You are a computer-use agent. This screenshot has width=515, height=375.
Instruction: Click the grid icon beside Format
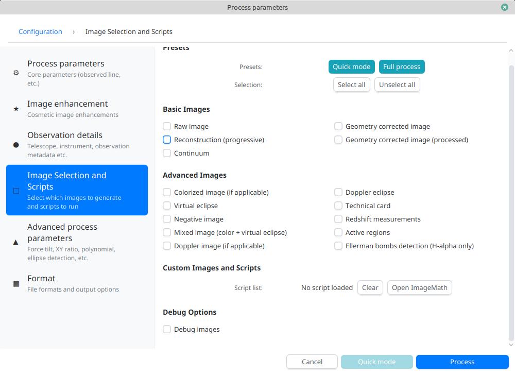(x=16, y=284)
